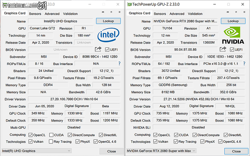Toggle OpenGL 4.6 checkbox in the Intel window
This screenshot has width=250, height=156.
96,142
